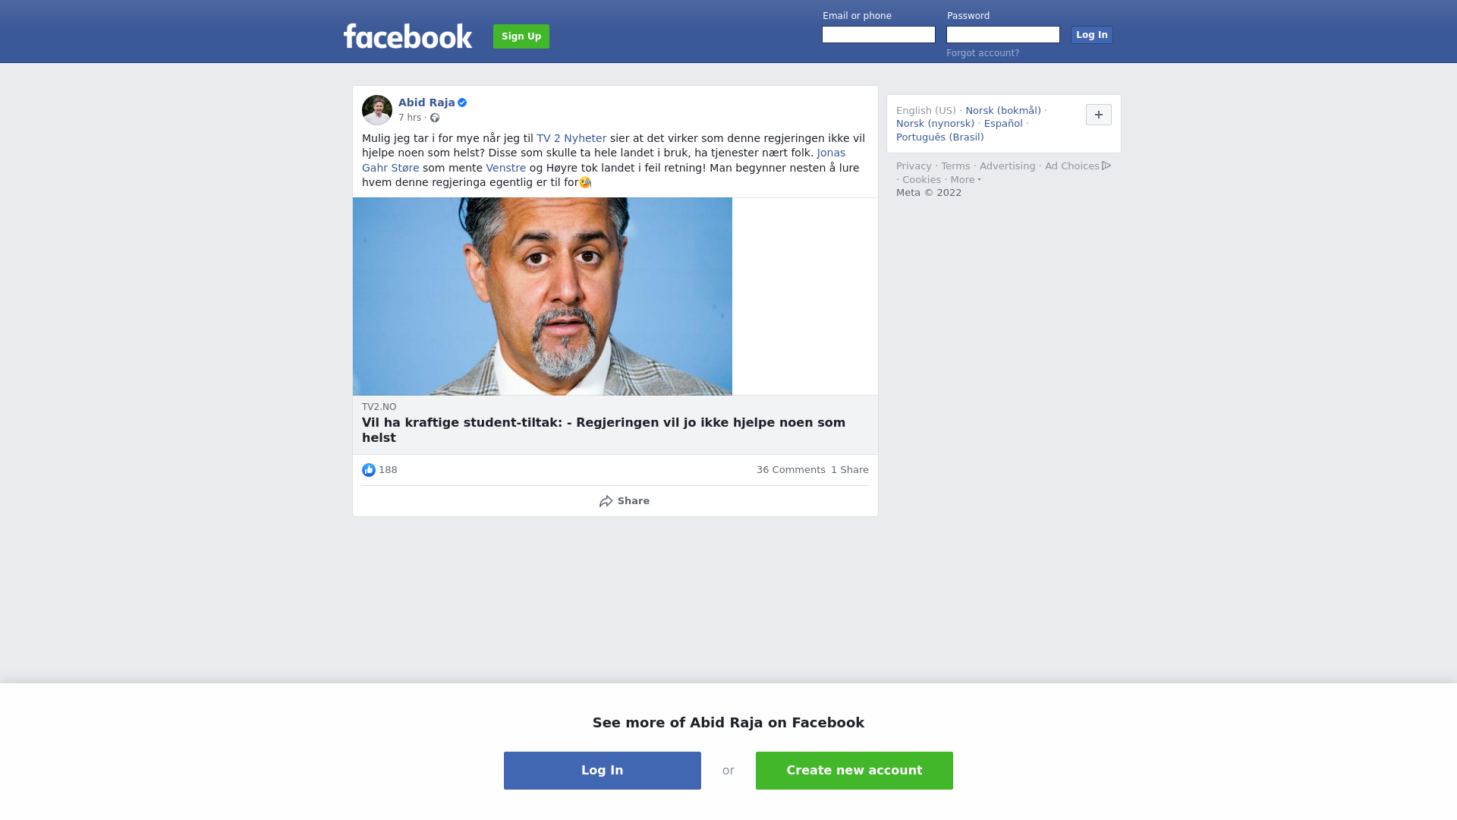Click the Ad Choices triangle icon
This screenshot has height=820, width=1457.
[x=1106, y=166]
